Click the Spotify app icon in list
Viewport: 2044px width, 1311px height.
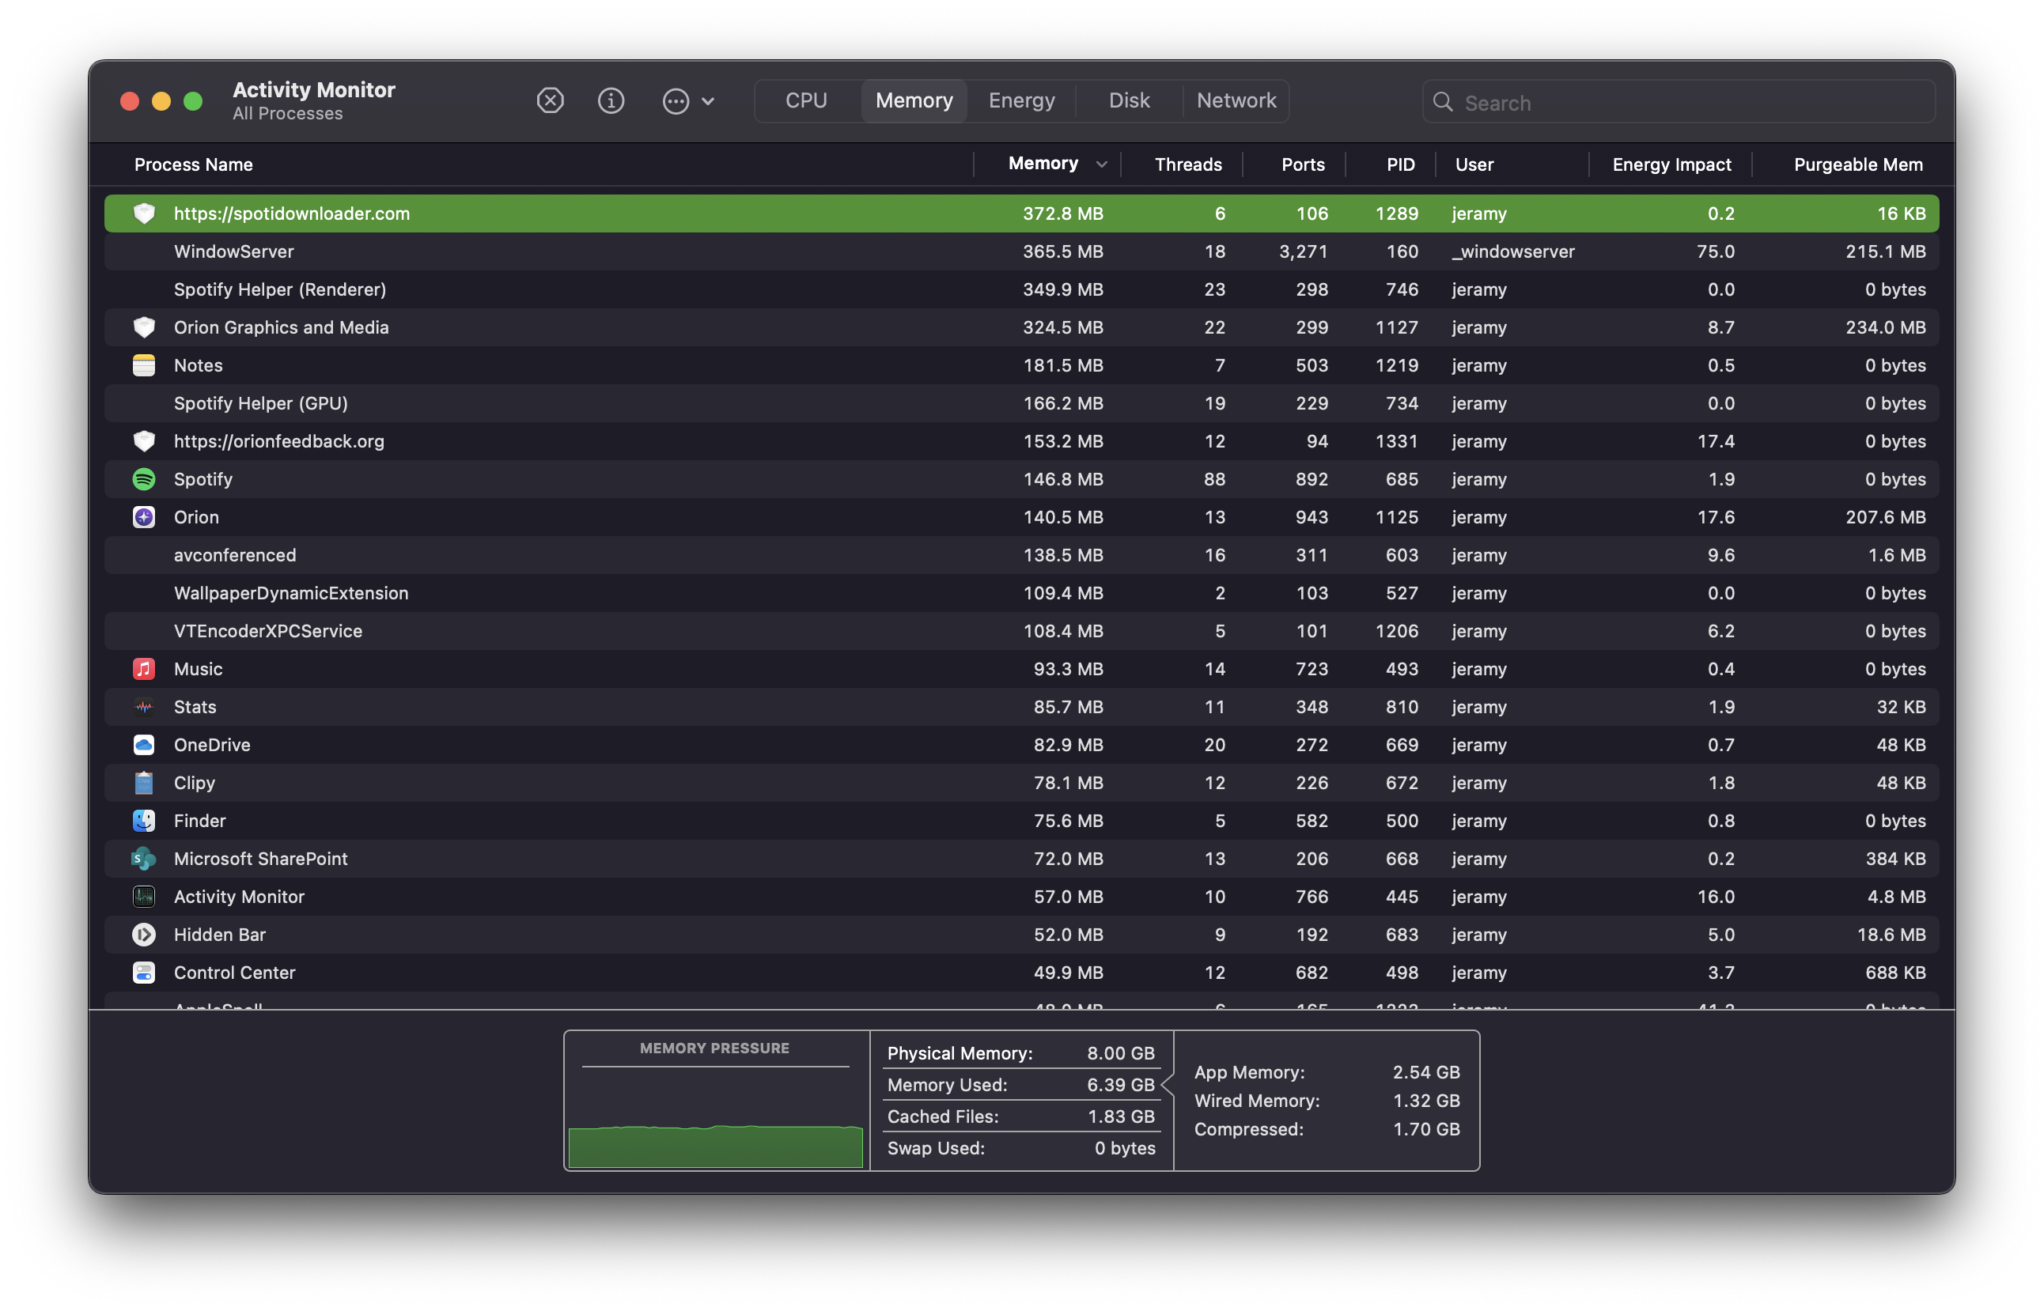144,479
